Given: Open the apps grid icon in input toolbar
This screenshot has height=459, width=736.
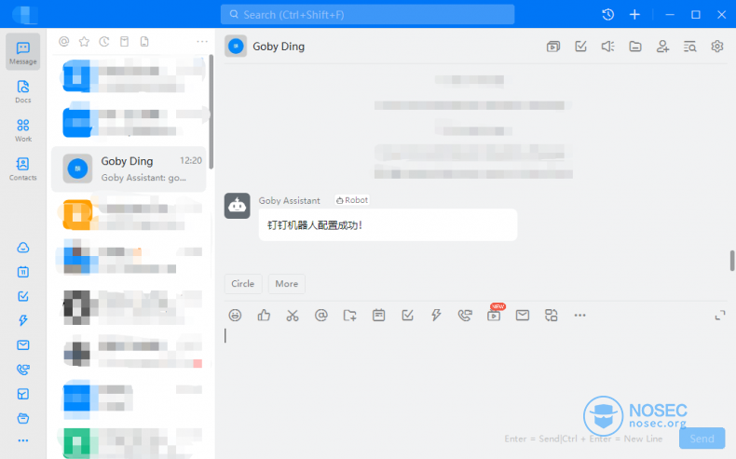Looking at the screenshot, I should click(551, 316).
